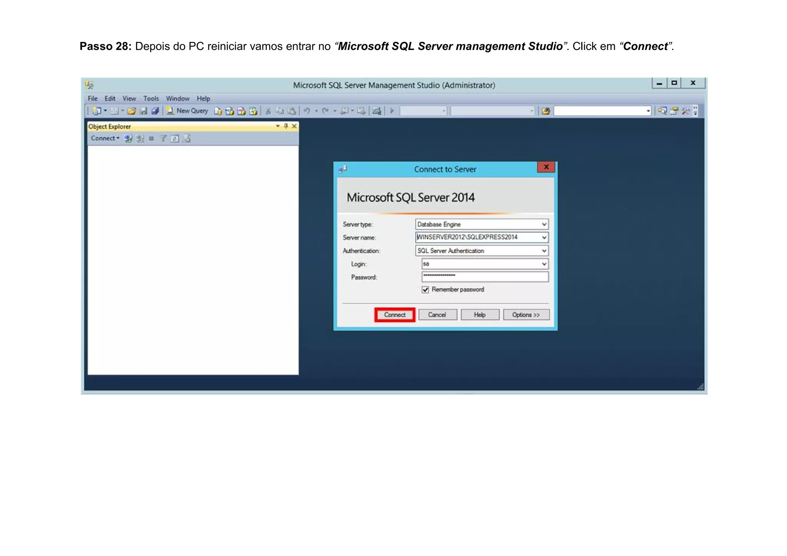Close the Connect to Server dialog
Viewport: 787px width, 556px height.
click(x=546, y=167)
